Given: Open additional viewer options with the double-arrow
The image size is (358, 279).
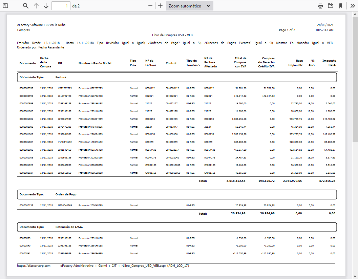Looking at the screenshot, I should (x=352, y=6).
